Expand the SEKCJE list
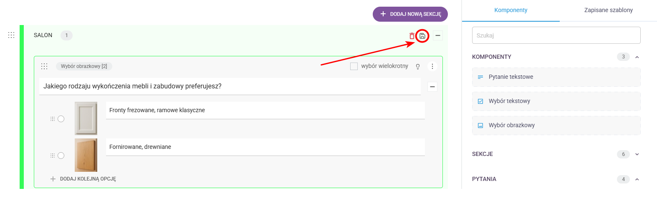657x201 pixels. pos(637,154)
